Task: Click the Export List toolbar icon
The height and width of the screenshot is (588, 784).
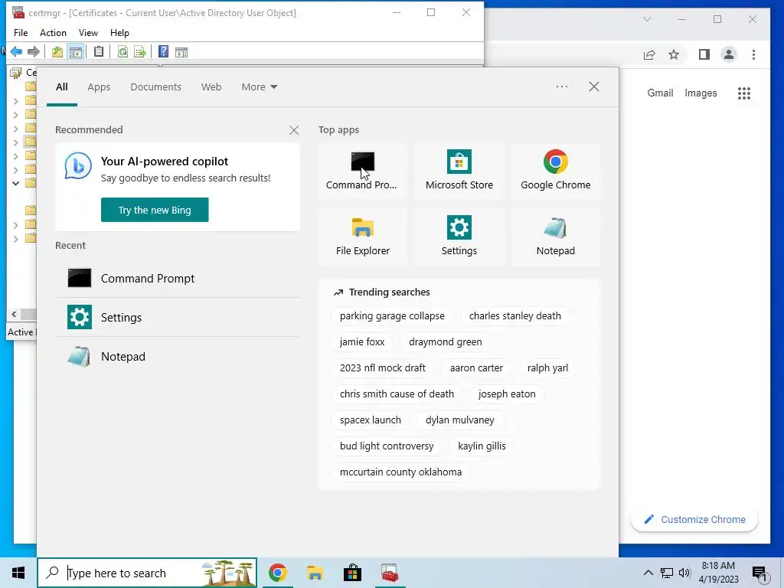Action: [x=140, y=51]
